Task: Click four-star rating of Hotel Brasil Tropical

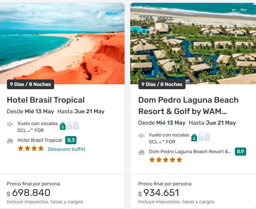Action: (31, 149)
